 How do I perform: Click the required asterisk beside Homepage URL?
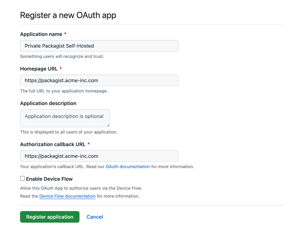pos(60,68)
